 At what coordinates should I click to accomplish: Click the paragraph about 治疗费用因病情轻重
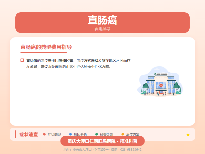coord(78,64)
